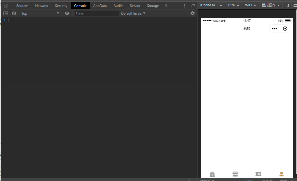297x181 pixels.
Task: Open the mini program three-dot capsule menu
Action: [274, 29]
